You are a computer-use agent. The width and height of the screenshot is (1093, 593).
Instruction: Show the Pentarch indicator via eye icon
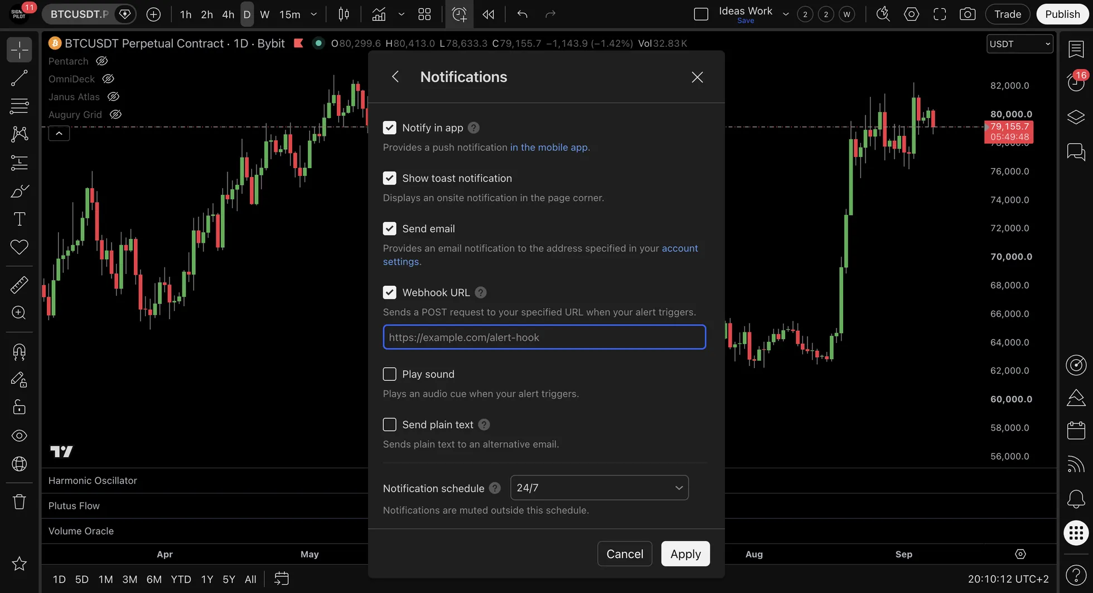101,61
